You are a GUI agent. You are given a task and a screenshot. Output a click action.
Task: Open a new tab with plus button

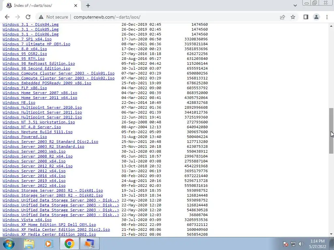click(88, 6)
